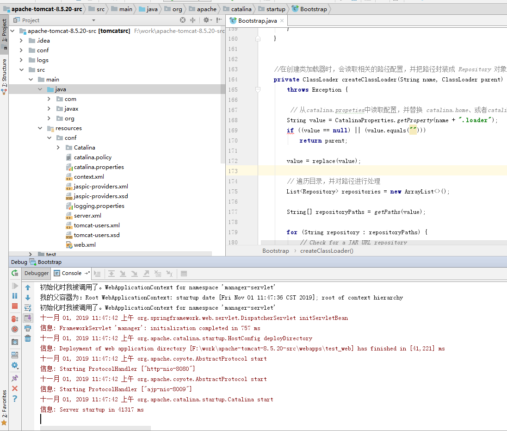The height and width of the screenshot is (431, 507).
Task: Collapse the resources folder
Action: click(x=40, y=128)
